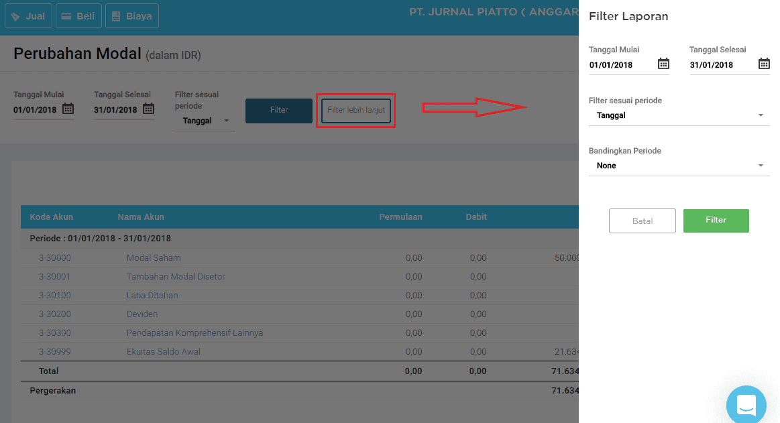Screen dimensions: 780x423
Task: Open the Jual sales button
Action: 28,16
